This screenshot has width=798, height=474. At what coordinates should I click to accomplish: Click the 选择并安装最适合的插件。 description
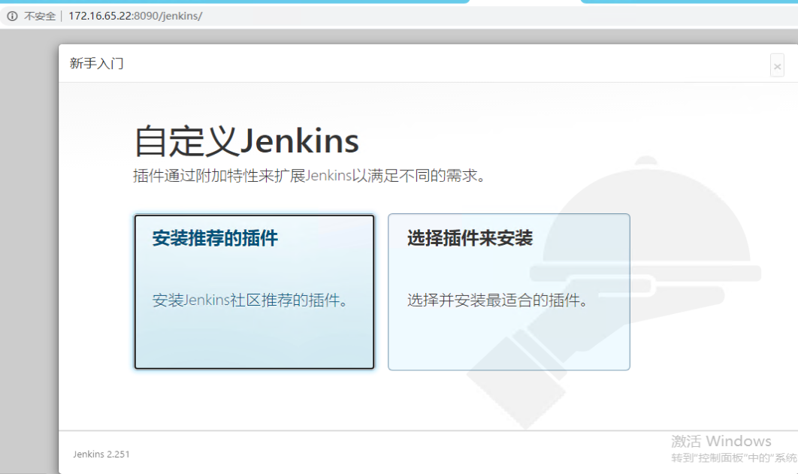click(x=498, y=300)
